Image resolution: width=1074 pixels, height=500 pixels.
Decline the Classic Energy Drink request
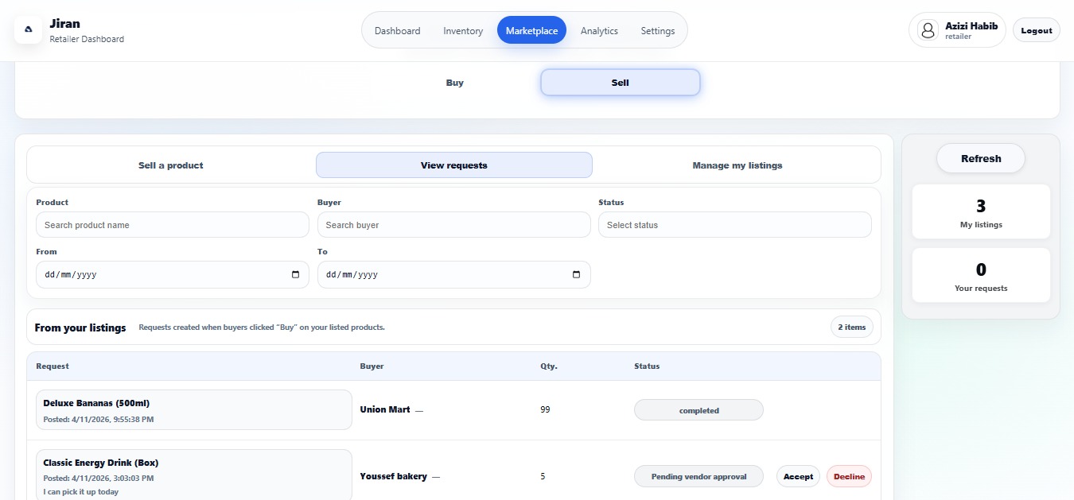pos(849,476)
